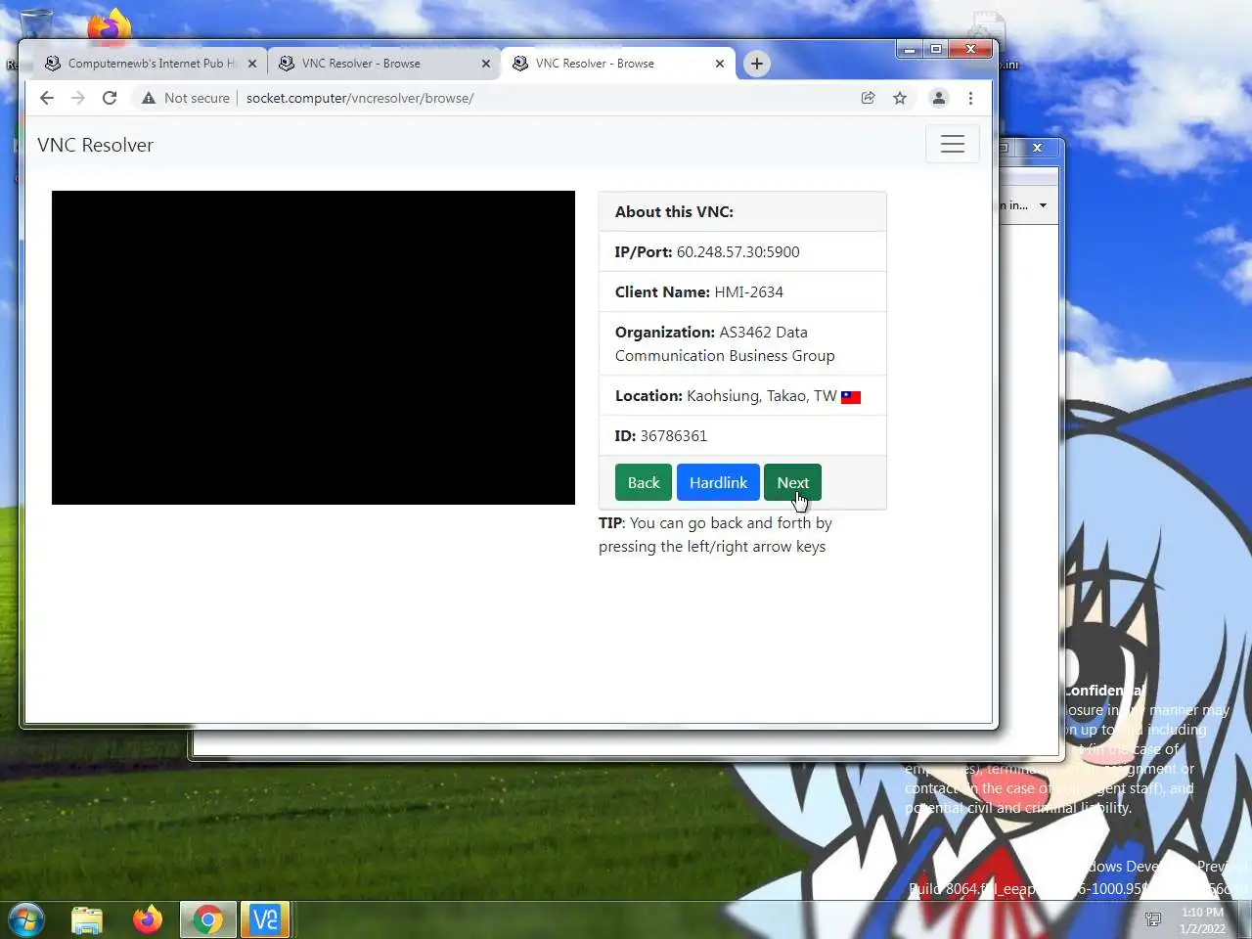Click the address bar URL
The image size is (1252, 939).
coord(360,98)
